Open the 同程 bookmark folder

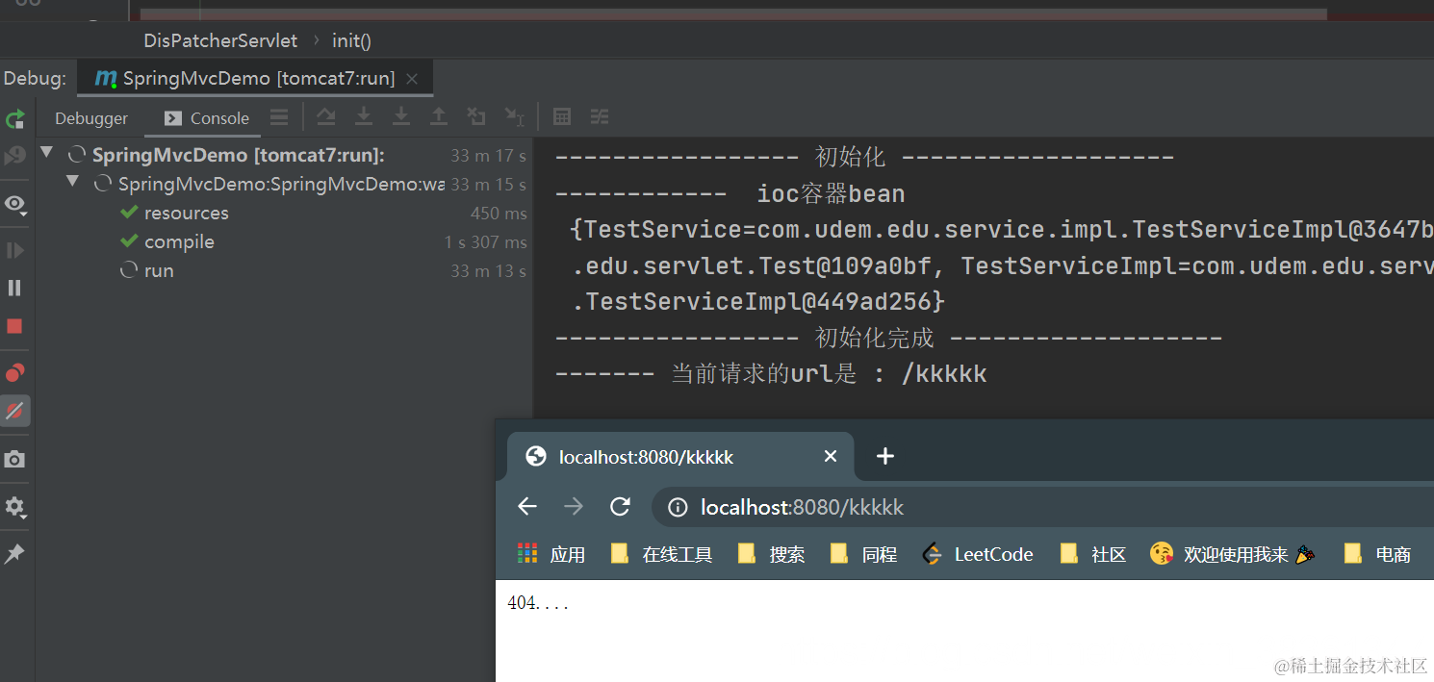(864, 554)
